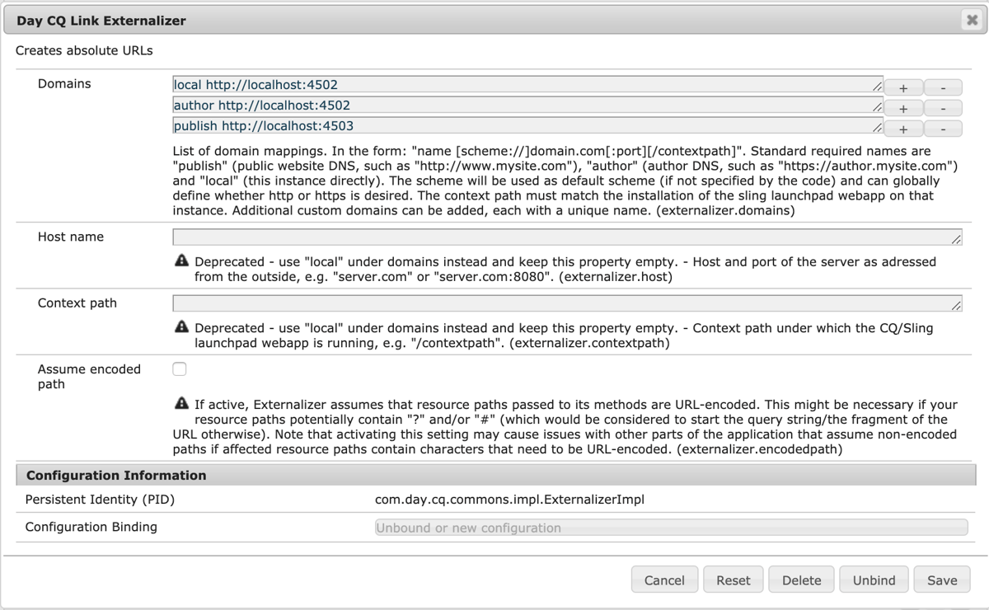Remove the local domain mapping

tap(943, 87)
